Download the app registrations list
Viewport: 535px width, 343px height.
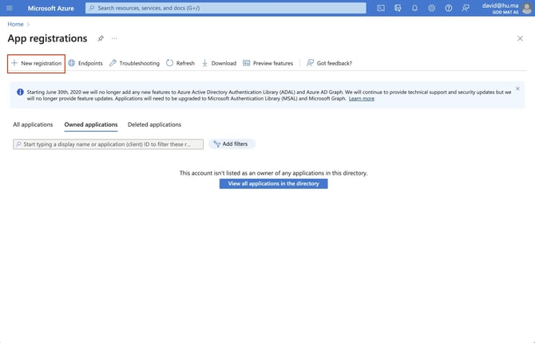pyautogui.click(x=219, y=63)
